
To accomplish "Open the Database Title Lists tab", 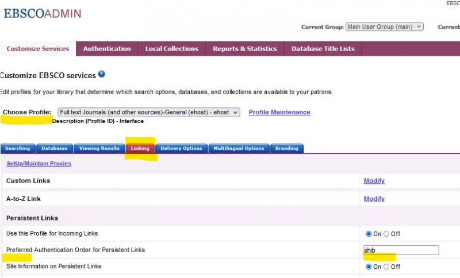I will (323, 49).
